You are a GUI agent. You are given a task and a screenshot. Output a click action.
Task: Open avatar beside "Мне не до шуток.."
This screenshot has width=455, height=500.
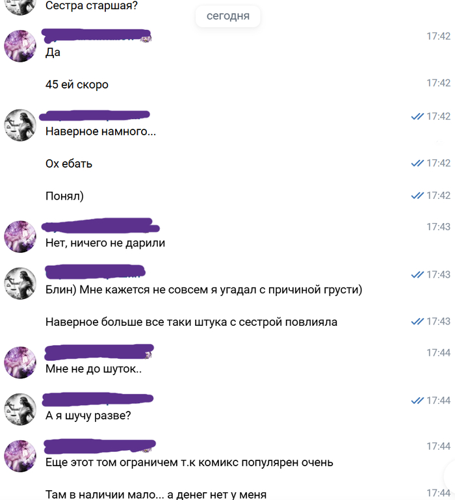20,362
